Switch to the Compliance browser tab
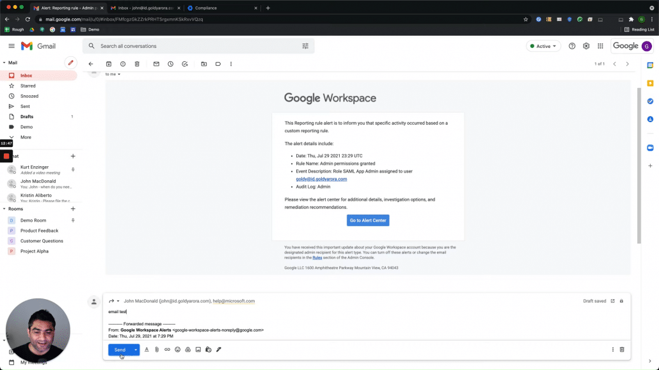Viewport: 659px width, 370px height. click(x=222, y=8)
